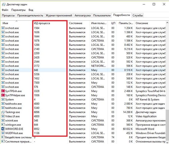Click the Taskmgr.exe icon
Screen dimensions: 169x144
(3, 112)
